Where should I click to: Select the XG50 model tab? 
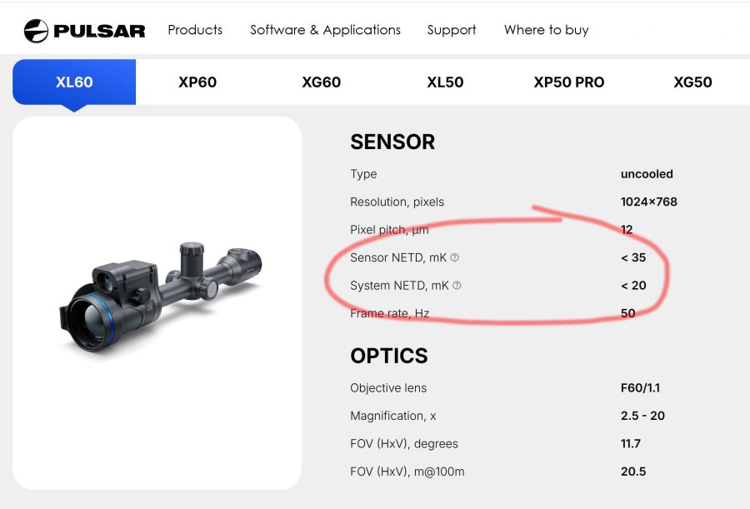click(692, 82)
